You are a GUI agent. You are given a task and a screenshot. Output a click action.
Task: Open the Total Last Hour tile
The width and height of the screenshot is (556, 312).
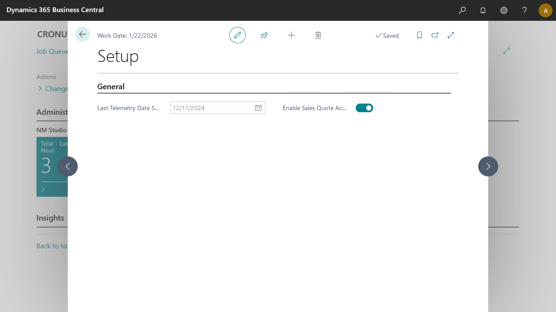[x=52, y=167]
